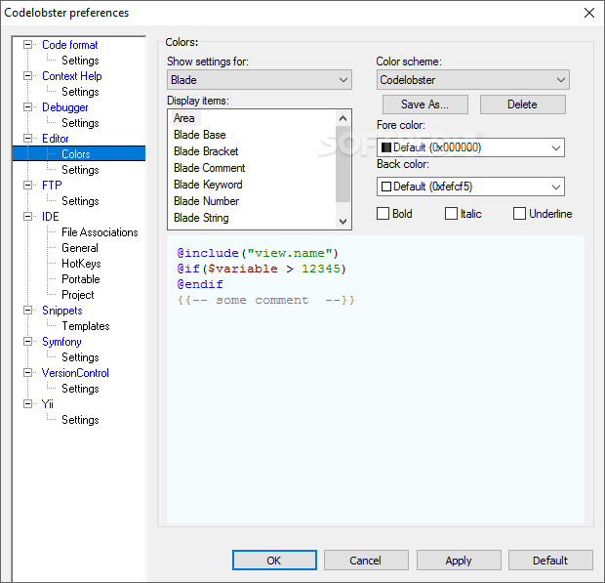This screenshot has width=605, height=583.
Task: Select IDE in the tree
Action: [50, 217]
